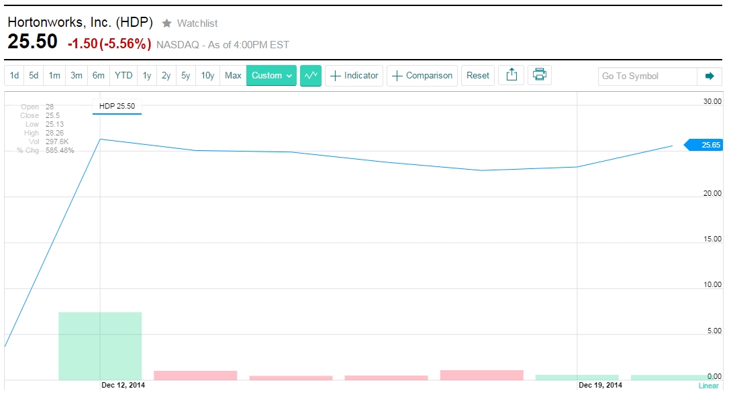Click the 10.00 axis label

point(712,285)
